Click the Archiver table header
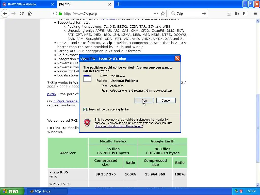Image resolution: width=260 pixels, height=195 pixels. pos(68,153)
